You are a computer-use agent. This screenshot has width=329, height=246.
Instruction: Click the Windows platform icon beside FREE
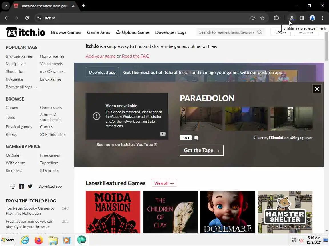click(x=196, y=138)
